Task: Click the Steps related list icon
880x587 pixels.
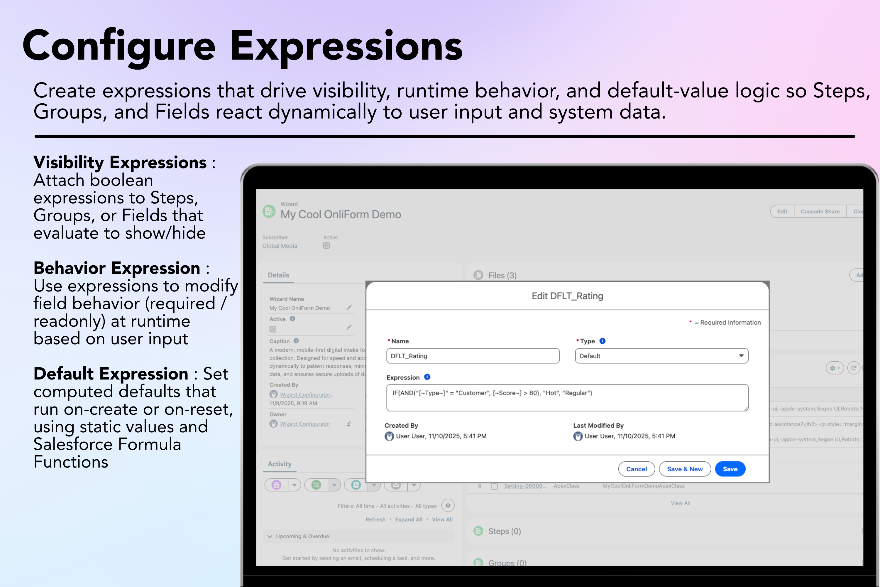Action: point(478,531)
